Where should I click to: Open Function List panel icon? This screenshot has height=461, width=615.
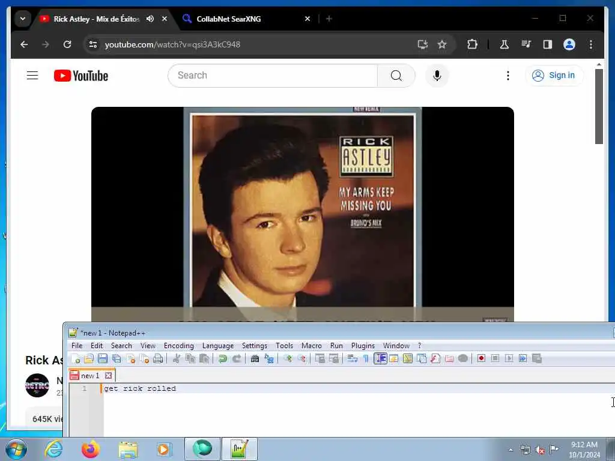tap(435, 358)
